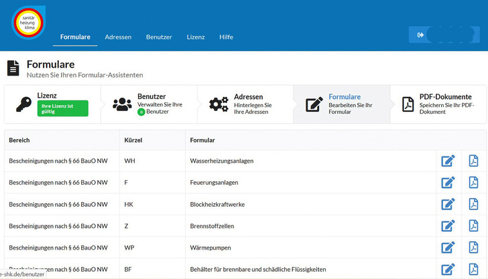Viewport: 488px width, 279px height.
Task: Click the logout button in header
Action: [x=444, y=35]
